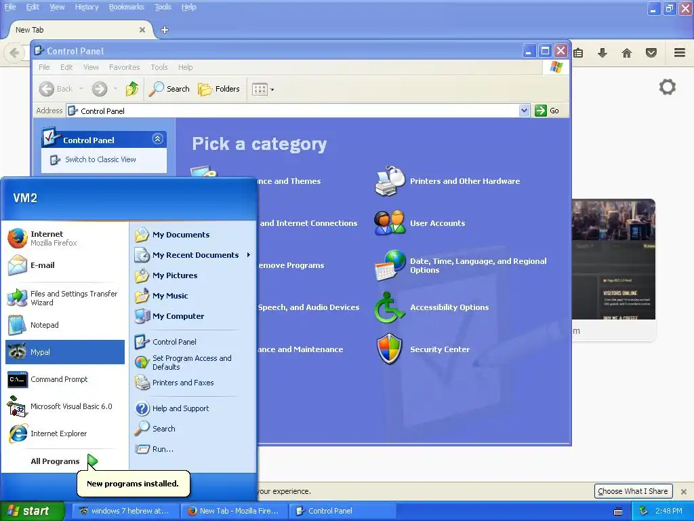Open Control Panel Edit menu
The height and width of the screenshot is (521, 694).
[x=66, y=67]
